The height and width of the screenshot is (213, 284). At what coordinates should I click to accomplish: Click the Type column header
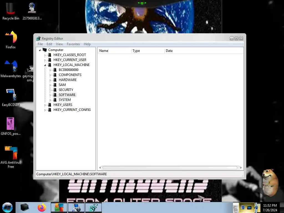pos(148,51)
